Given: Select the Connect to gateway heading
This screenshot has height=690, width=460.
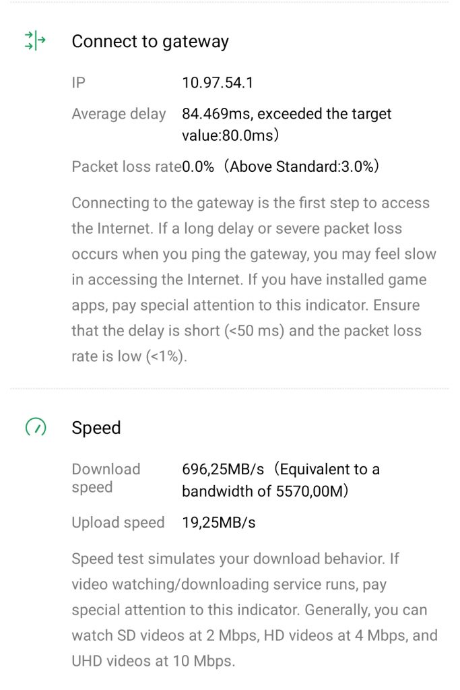Looking at the screenshot, I should click(150, 41).
